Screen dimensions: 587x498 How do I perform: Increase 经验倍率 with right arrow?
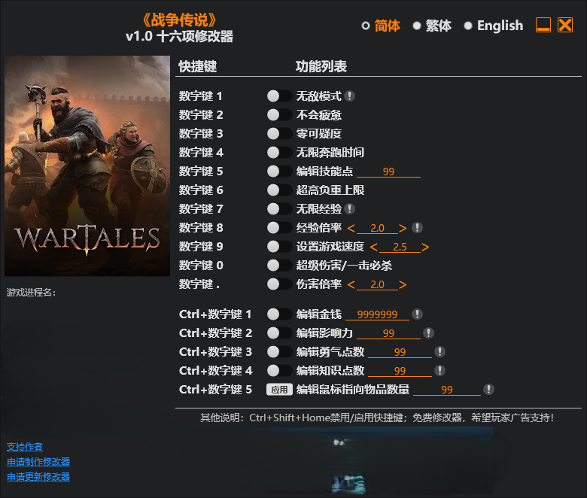click(x=403, y=228)
